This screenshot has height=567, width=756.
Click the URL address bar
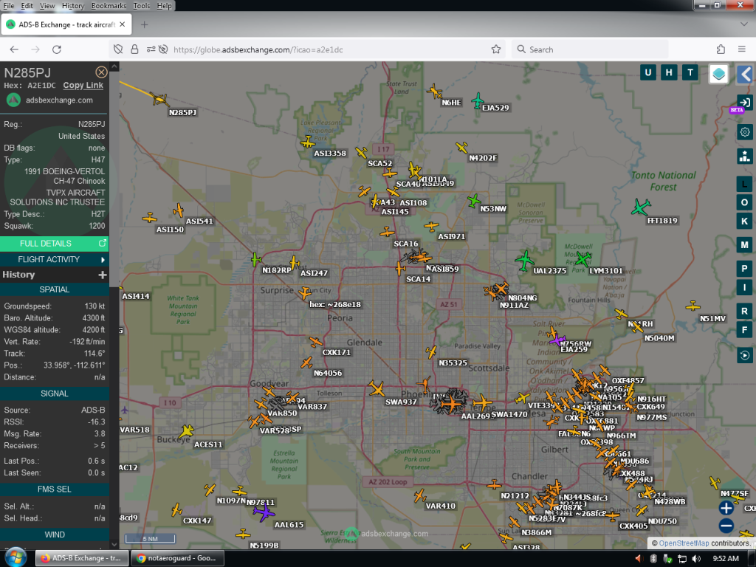click(309, 49)
